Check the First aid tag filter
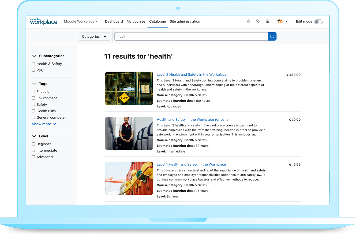The height and width of the screenshot is (235, 356). 33,91
